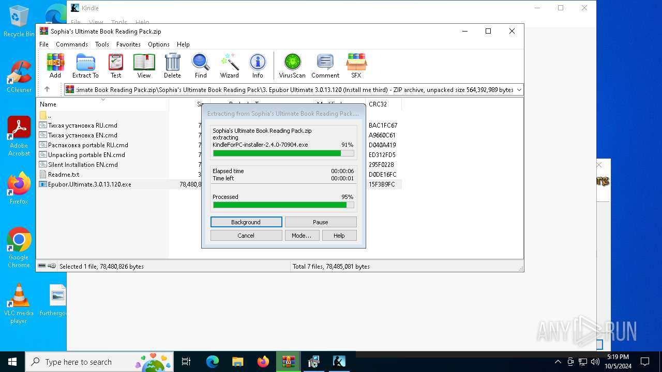Click Help in extraction dialog
Viewport: 662px width, 372px height.
point(339,236)
